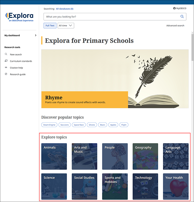
Task: Select Curriculum standards in research tools
Action: 21,61
